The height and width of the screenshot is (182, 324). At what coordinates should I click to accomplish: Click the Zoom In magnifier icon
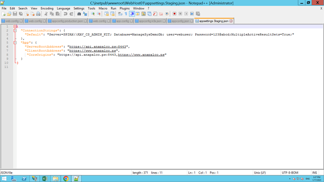pyautogui.click(x=93, y=14)
